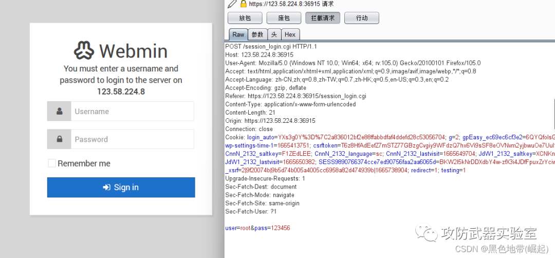Open the 行动 action button
The width and height of the screenshot is (555, 258).
362,18
